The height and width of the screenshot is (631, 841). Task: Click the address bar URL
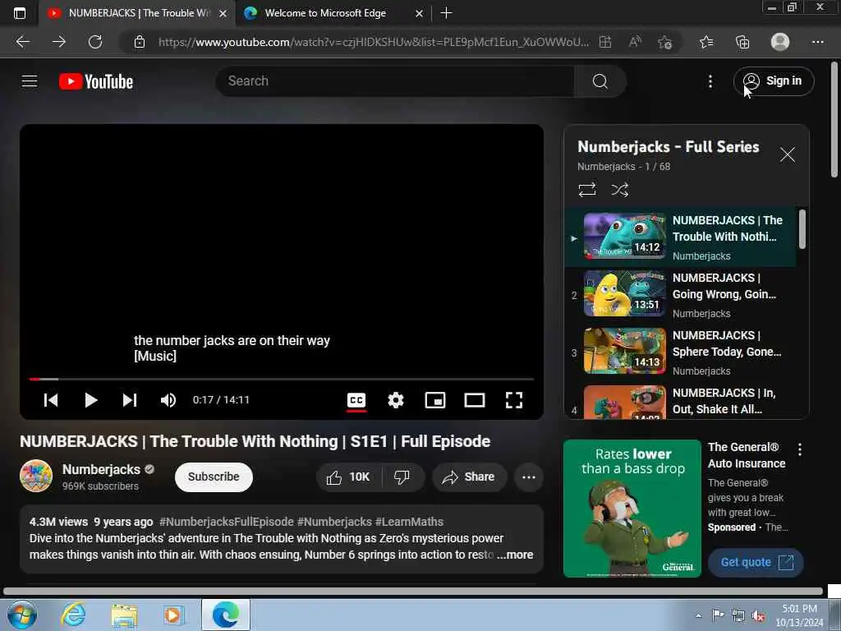(374, 42)
